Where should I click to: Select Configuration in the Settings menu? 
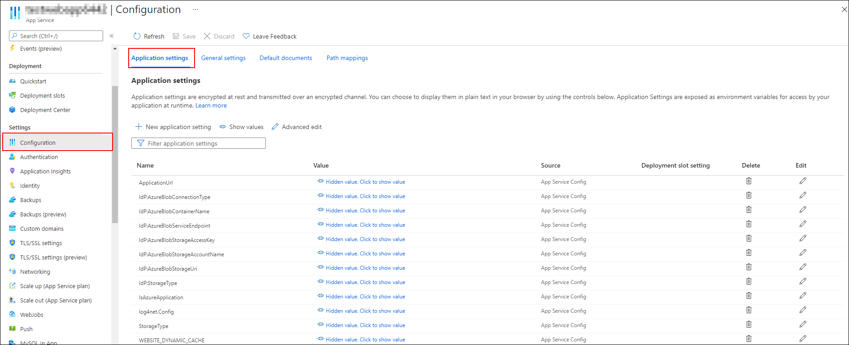point(57,142)
